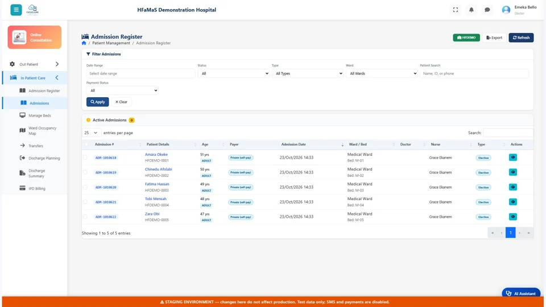
Task: Go to next page pagination arrow
Action: pyautogui.click(x=519, y=233)
